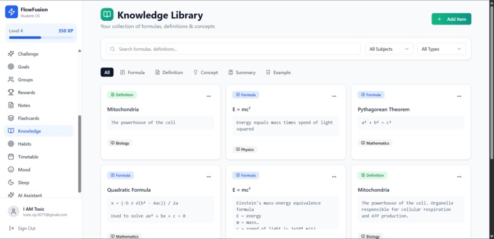Screen dimensions: 494x239
Task: Click Definition badge on powerhouse of the cell card
Action: pos(122,95)
